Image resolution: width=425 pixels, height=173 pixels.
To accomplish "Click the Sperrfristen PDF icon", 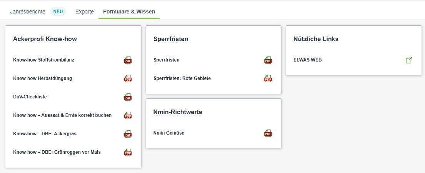I will (x=268, y=60).
